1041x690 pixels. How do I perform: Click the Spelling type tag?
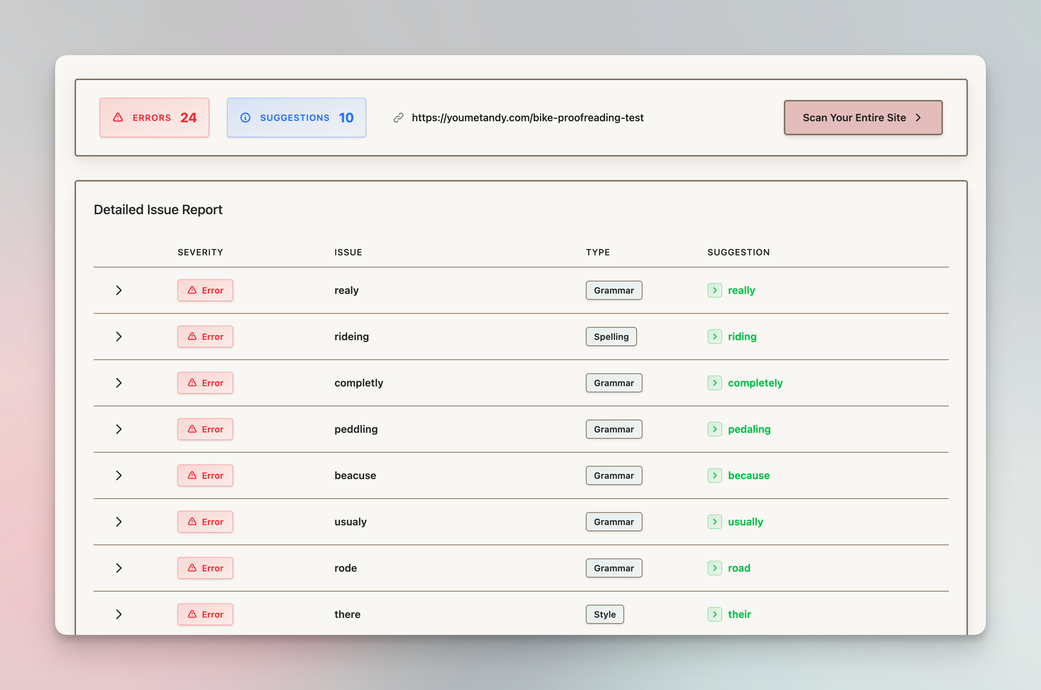(x=611, y=337)
